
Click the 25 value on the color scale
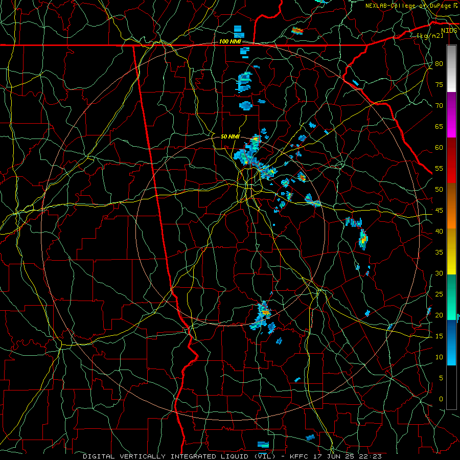click(x=439, y=294)
